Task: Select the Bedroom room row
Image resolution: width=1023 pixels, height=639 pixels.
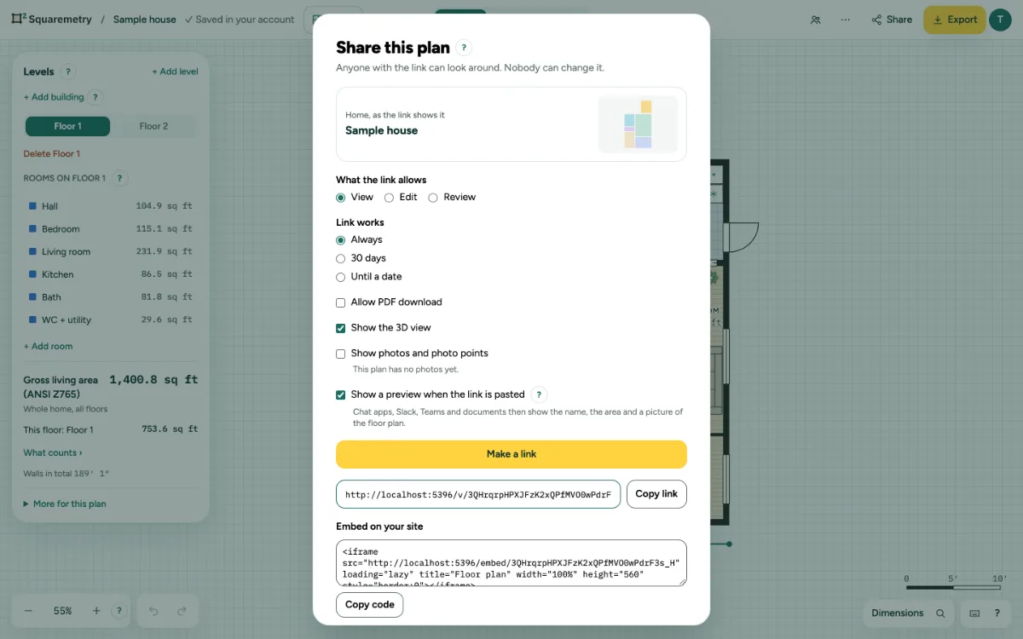Action: (x=111, y=229)
